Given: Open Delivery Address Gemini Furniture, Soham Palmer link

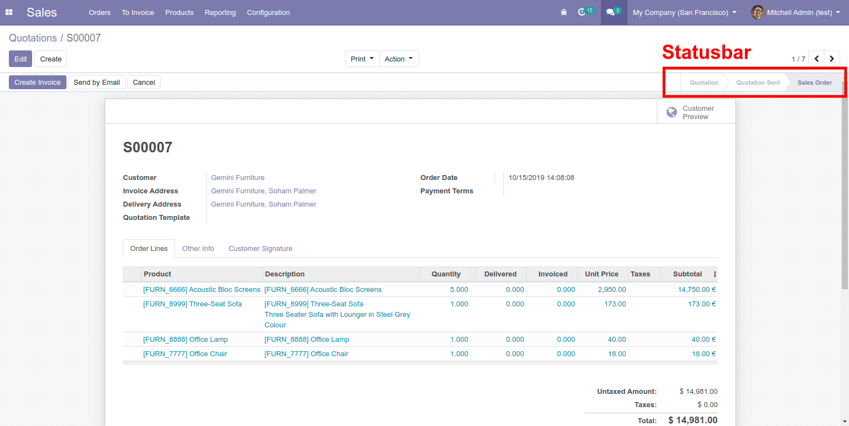Looking at the screenshot, I should (264, 204).
